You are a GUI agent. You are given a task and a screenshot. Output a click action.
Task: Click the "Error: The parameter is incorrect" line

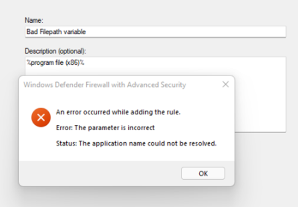105,128
